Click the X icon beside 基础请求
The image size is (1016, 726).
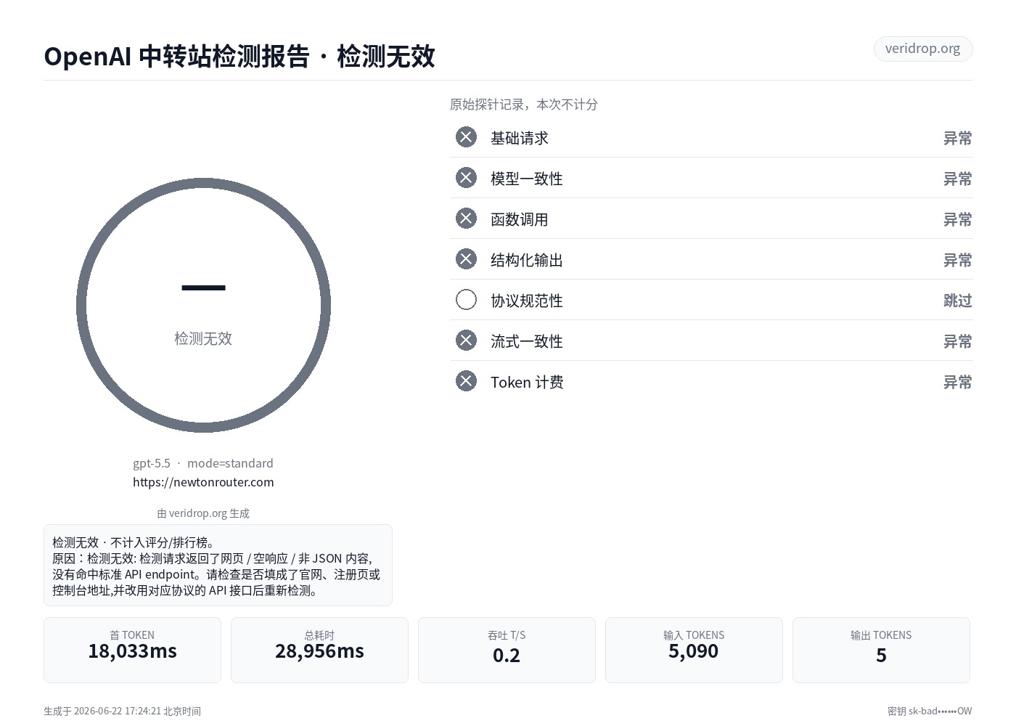click(x=466, y=137)
